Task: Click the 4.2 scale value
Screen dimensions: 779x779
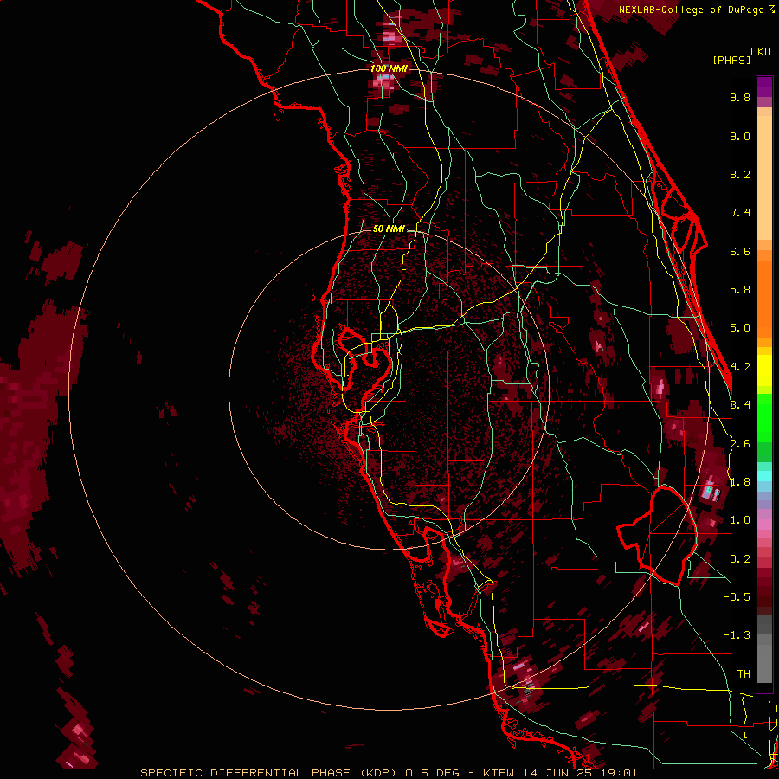Action: tap(740, 367)
